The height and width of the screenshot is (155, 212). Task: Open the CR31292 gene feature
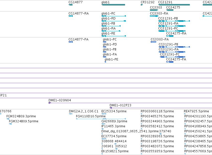tap(142, 5)
